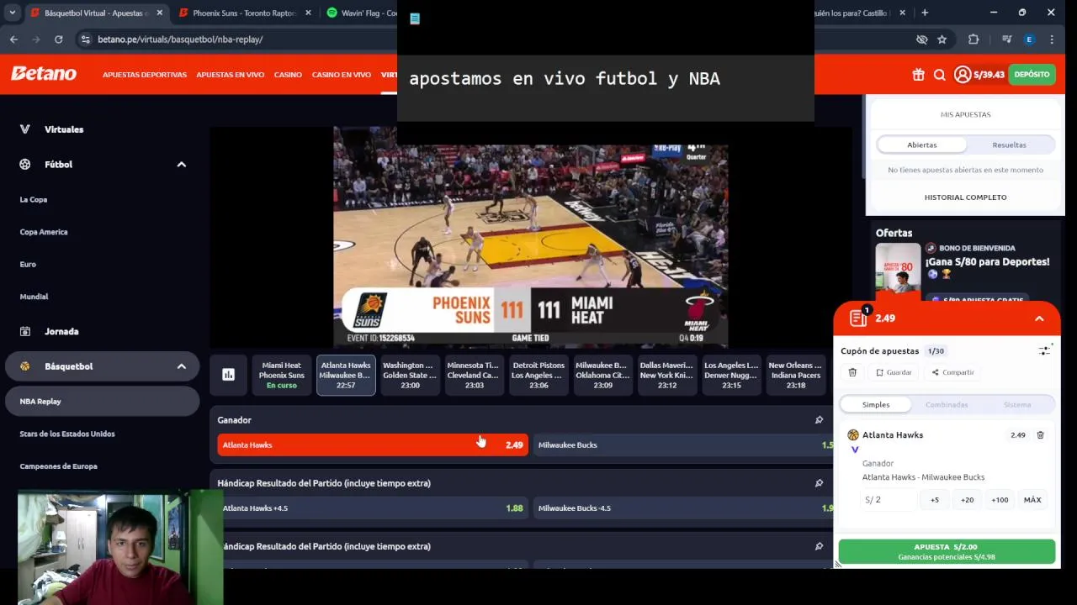
Task: Open Chrome tab search dropdown
Action: coord(12,13)
